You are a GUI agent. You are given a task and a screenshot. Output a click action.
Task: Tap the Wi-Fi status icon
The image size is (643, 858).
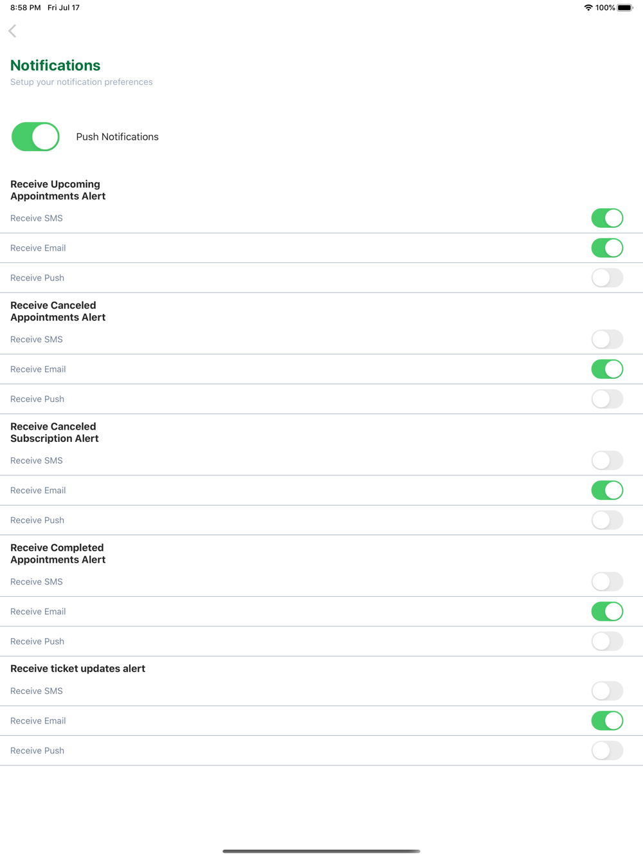588,8
